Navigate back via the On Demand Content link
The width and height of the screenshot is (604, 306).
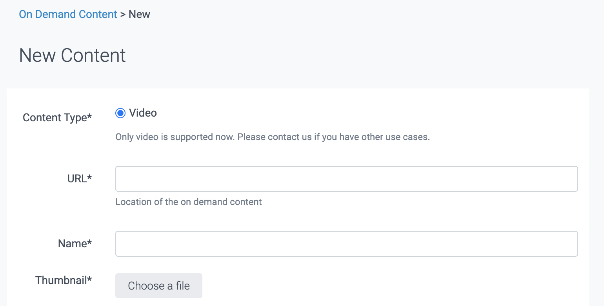pos(68,14)
